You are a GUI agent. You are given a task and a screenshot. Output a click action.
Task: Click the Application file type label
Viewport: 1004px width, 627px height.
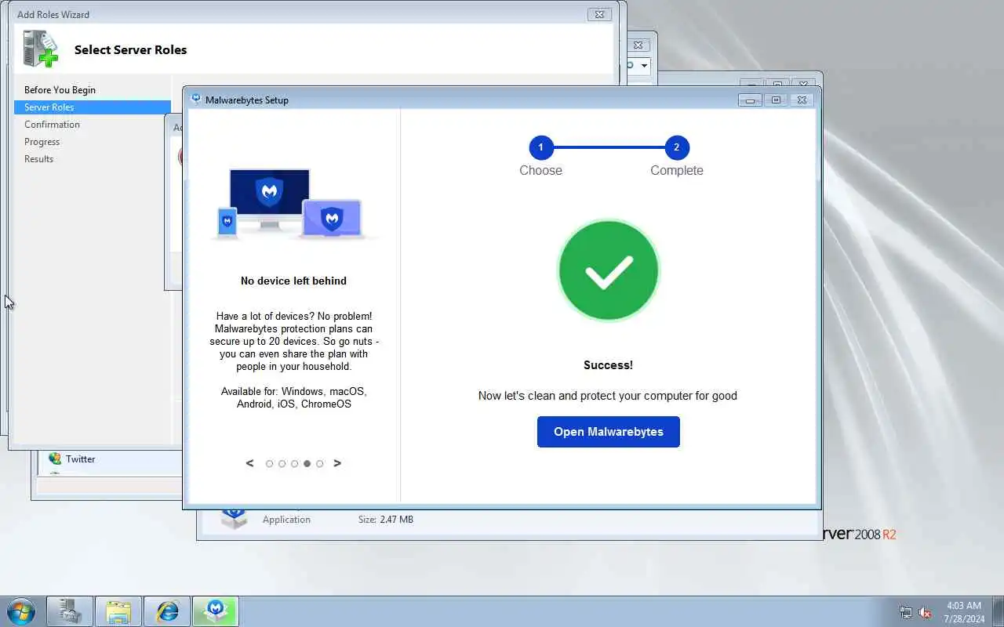pos(286,520)
